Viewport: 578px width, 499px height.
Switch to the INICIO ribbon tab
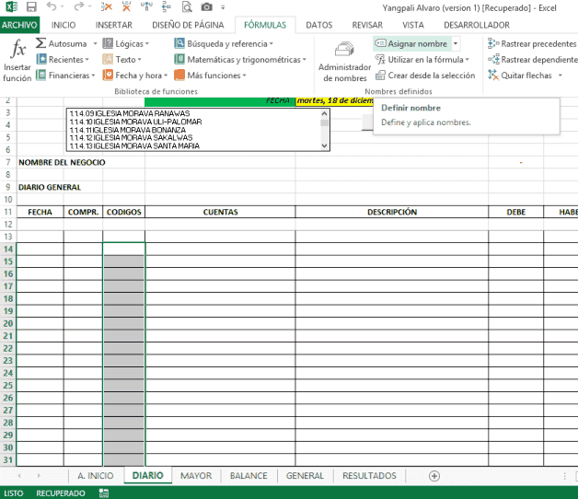click(x=64, y=25)
